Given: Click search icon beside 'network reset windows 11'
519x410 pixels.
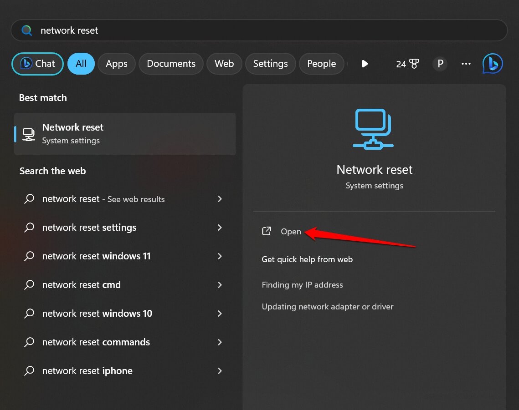Looking at the screenshot, I should pos(29,256).
